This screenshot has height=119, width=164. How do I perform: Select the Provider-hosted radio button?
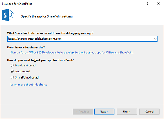tap(12, 65)
